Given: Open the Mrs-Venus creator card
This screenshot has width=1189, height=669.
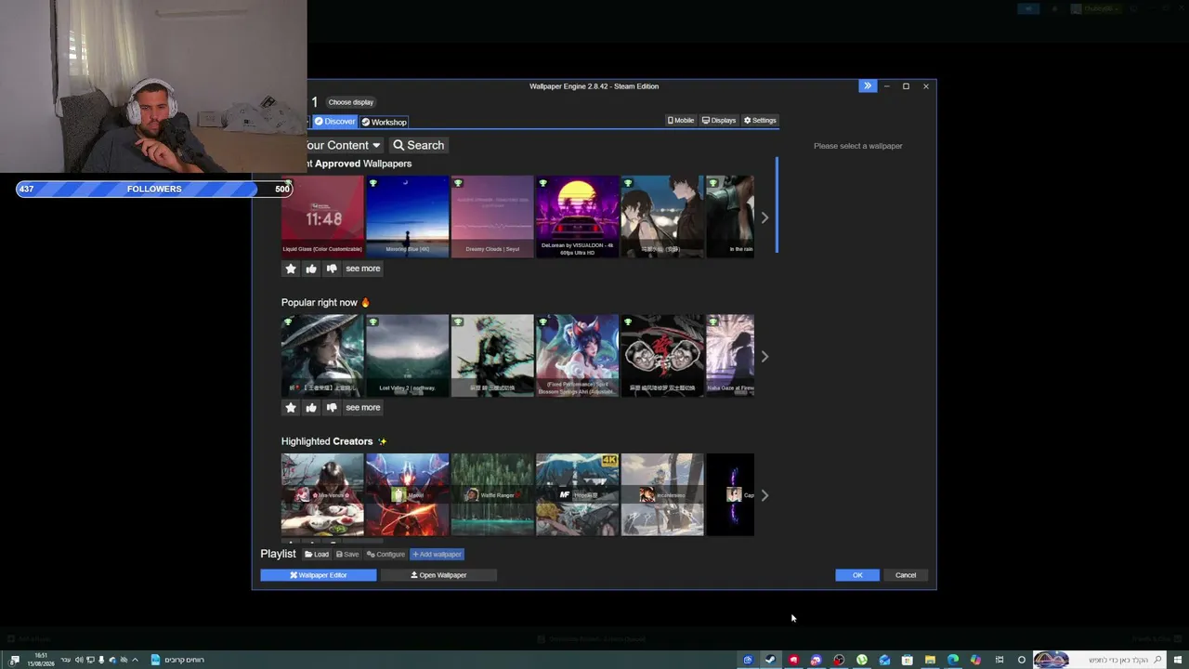Looking at the screenshot, I should click(322, 494).
